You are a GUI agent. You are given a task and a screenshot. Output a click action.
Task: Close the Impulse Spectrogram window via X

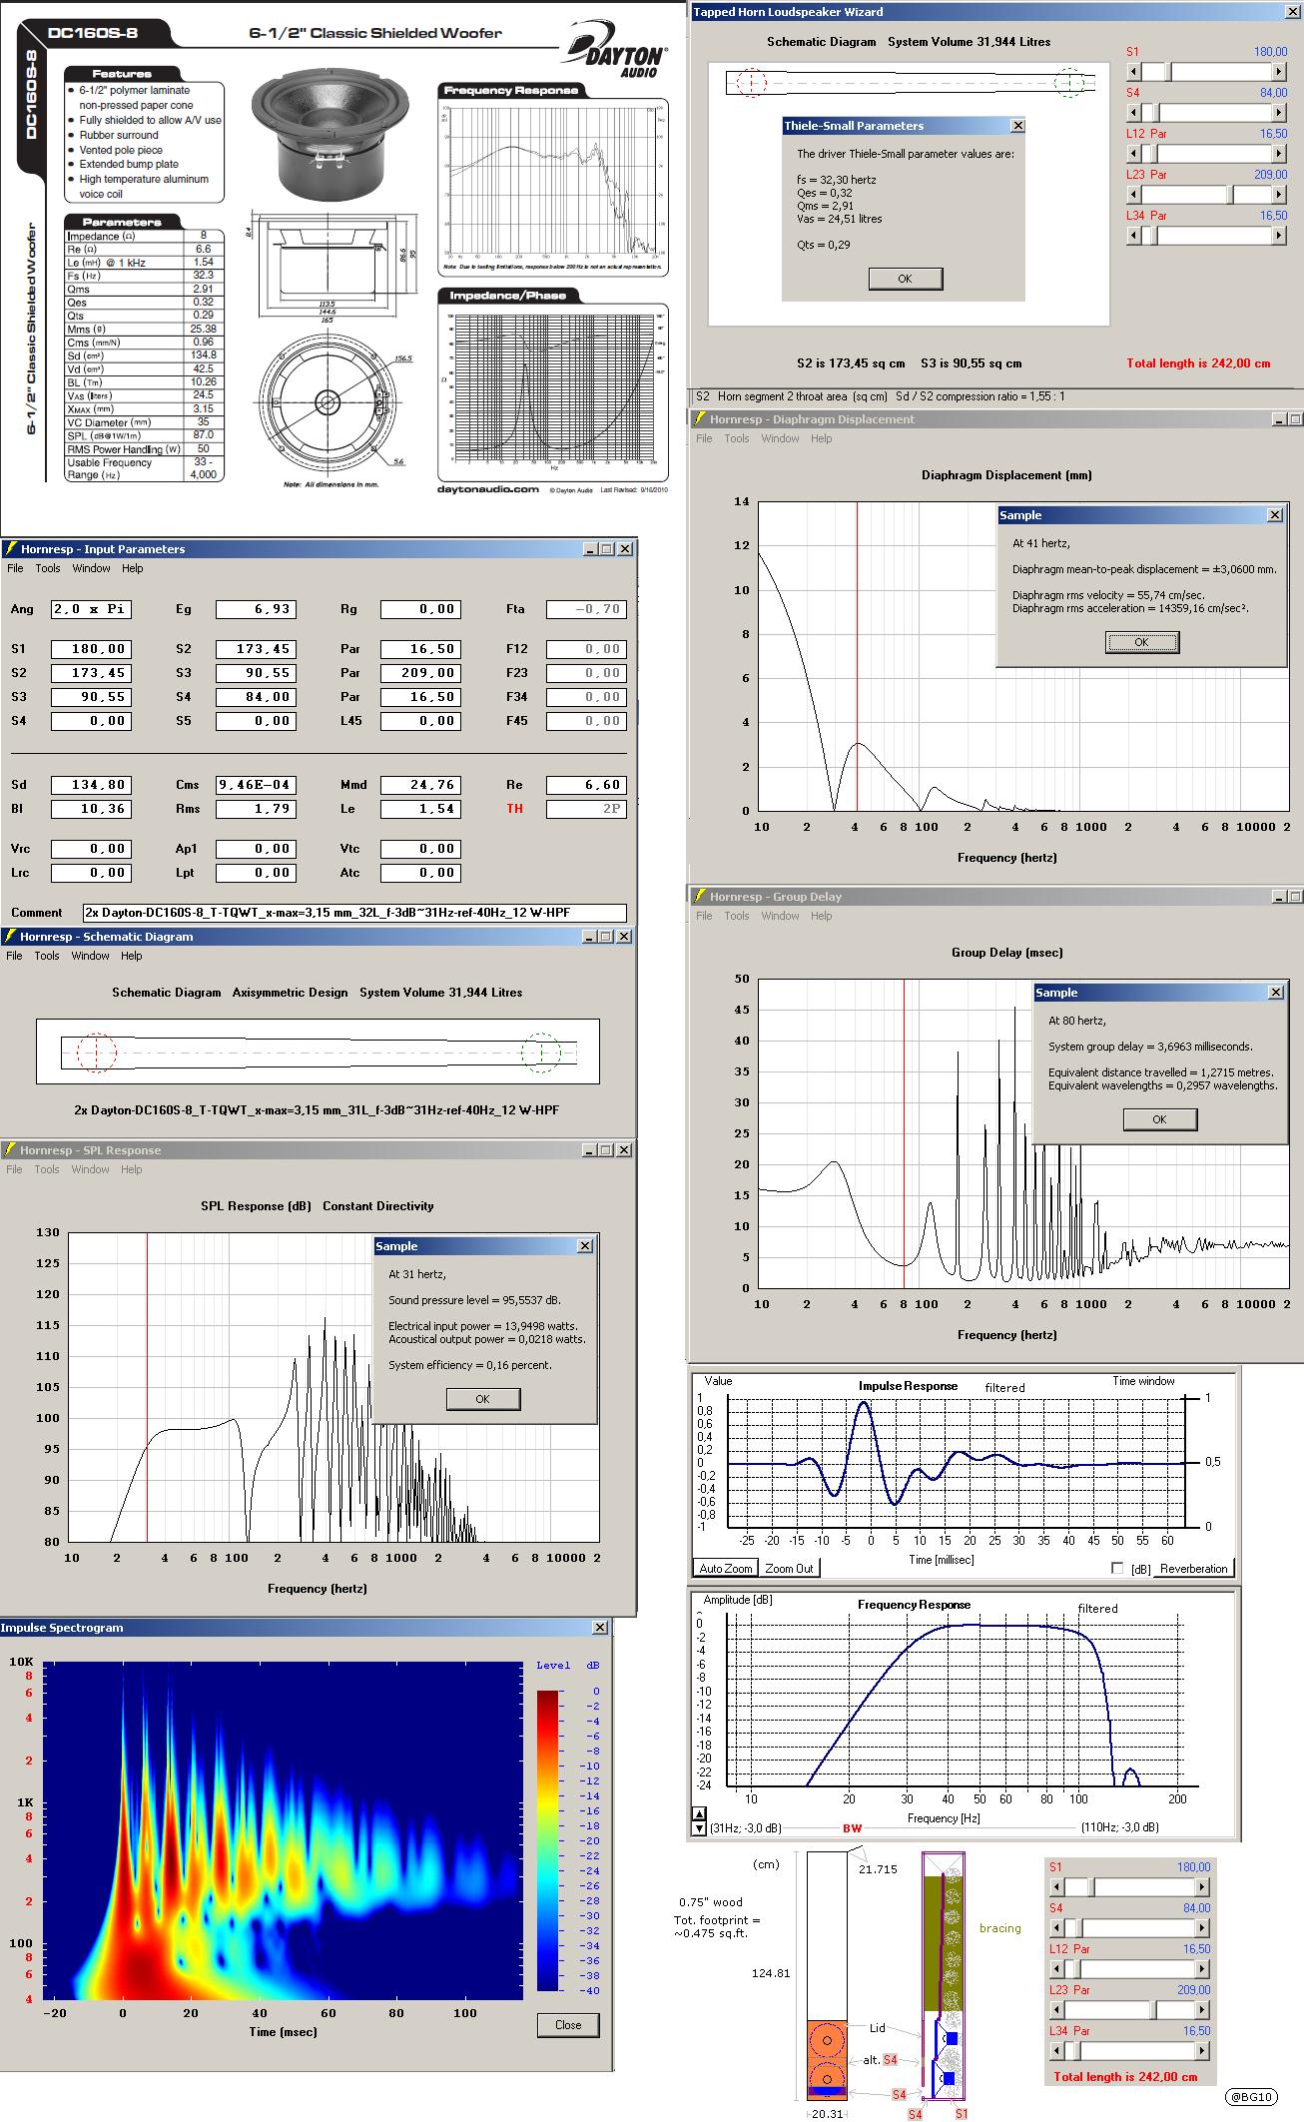click(x=600, y=1628)
